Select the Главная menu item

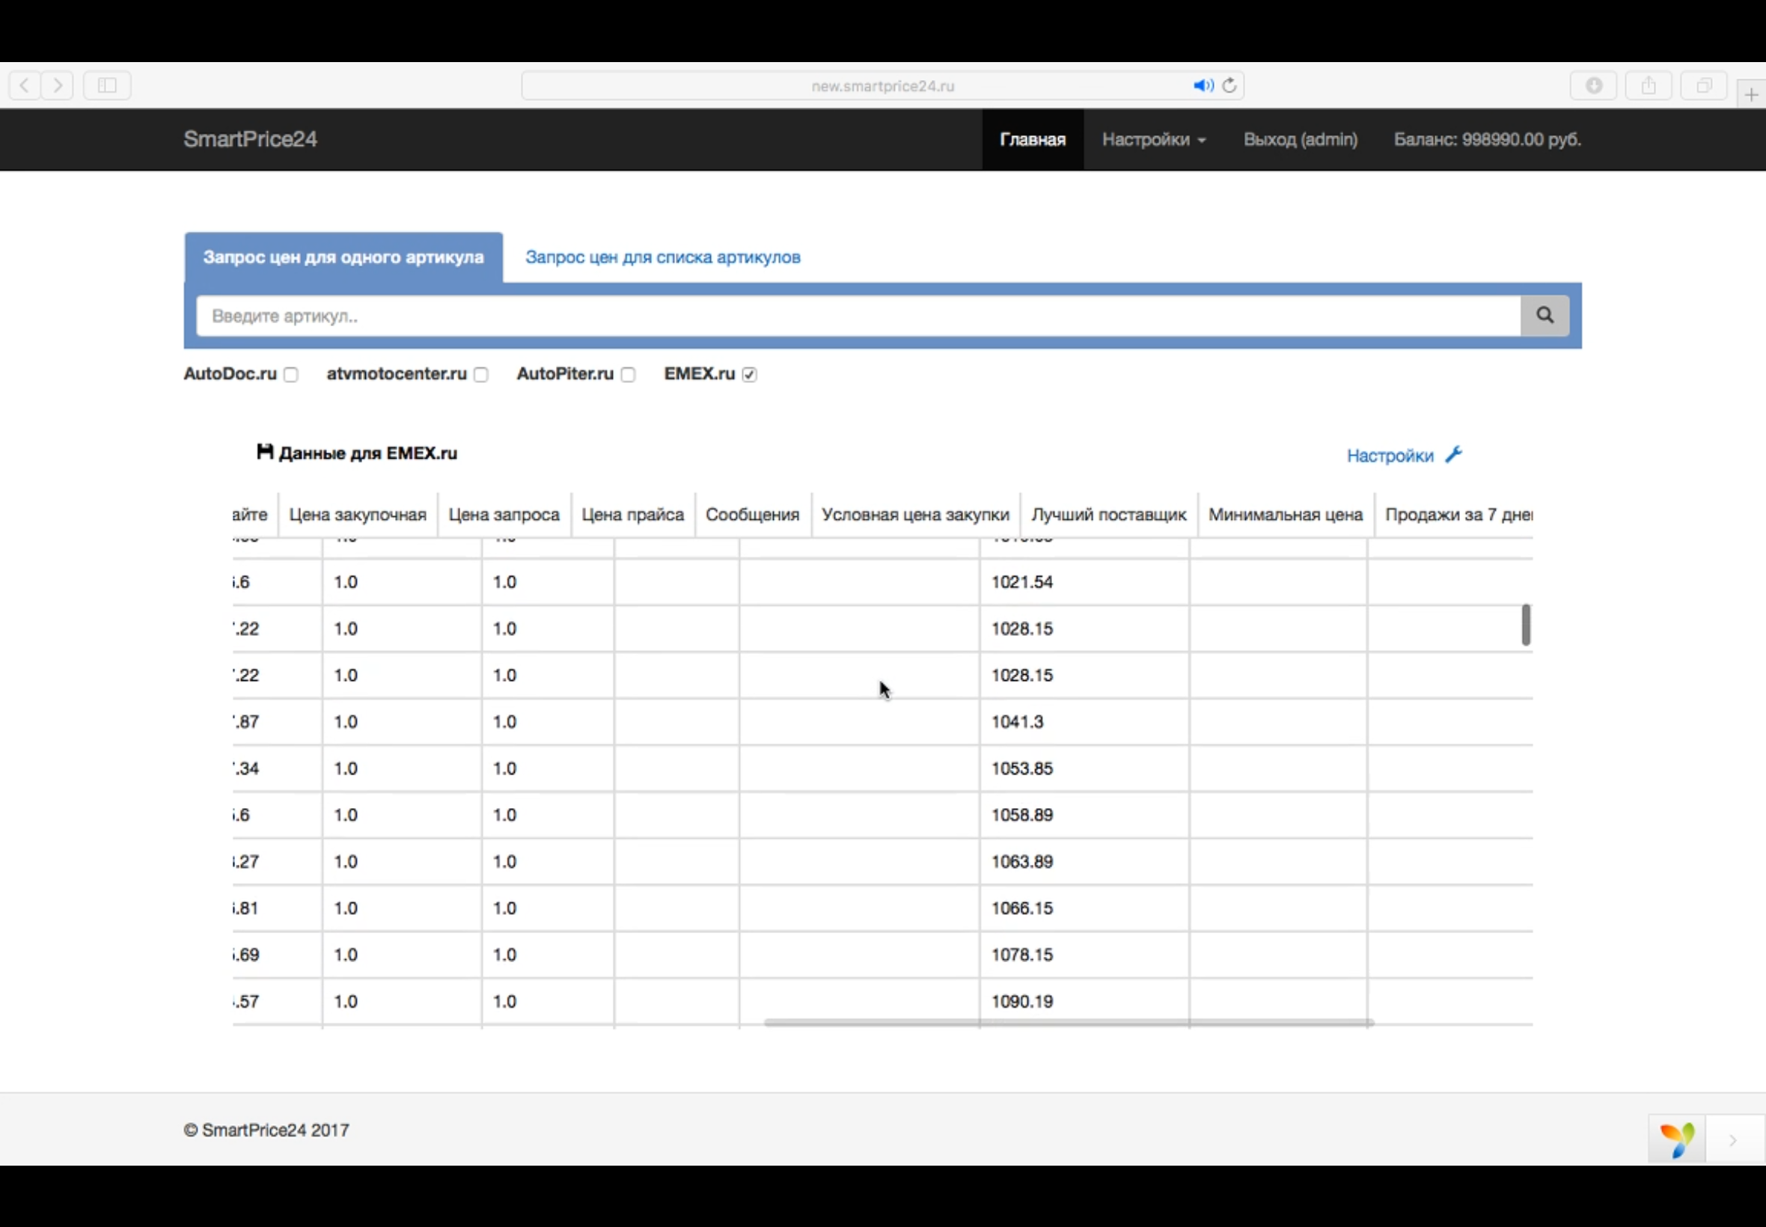1032,139
